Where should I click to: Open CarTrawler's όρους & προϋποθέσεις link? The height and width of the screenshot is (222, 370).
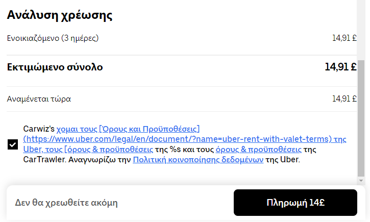pyautogui.click(x=258, y=150)
